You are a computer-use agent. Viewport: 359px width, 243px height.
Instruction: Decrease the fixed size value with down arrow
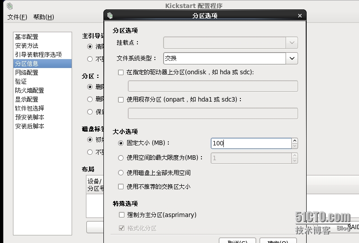tap(295, 146)
